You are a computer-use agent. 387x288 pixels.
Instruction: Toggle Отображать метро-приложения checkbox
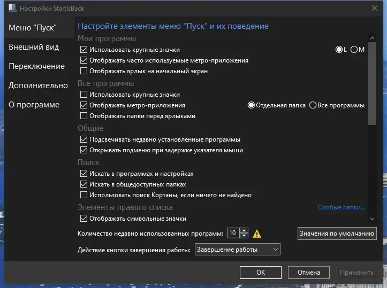pyautogui.click(x=84, y=105)
